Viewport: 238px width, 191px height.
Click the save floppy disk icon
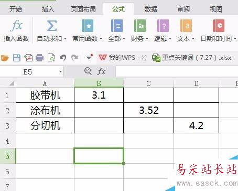click(x=17, y=58)
